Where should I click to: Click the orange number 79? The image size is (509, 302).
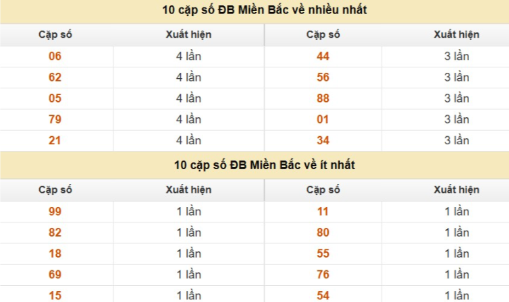coord(55,119)
